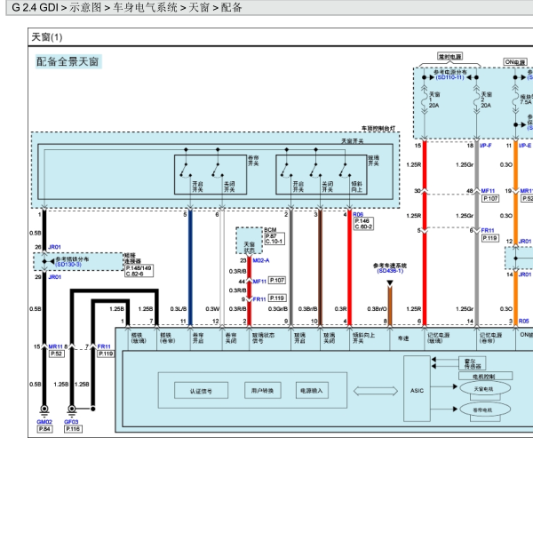Click the M02-A BCM connector link
Screen dimensions: 533x533
pyautogui.click(x=261, y=260)
